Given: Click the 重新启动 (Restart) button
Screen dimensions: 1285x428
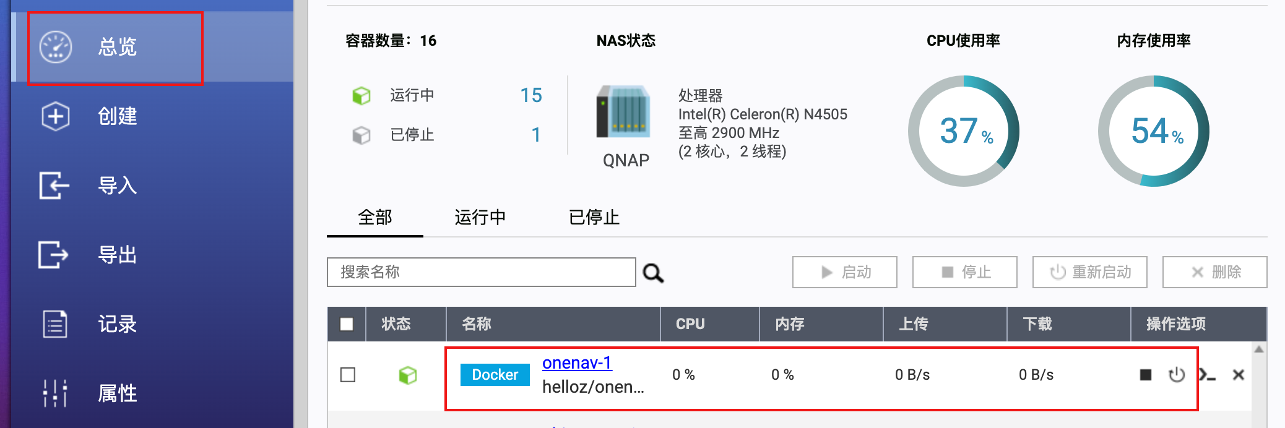Looking at the screenshot, I should tap(1089, 272).
